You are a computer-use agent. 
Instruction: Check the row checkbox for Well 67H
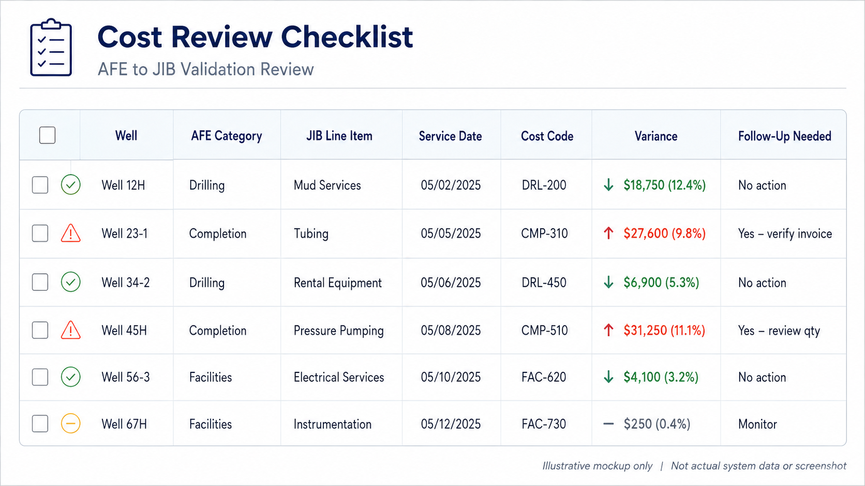[x=40, y=424]
